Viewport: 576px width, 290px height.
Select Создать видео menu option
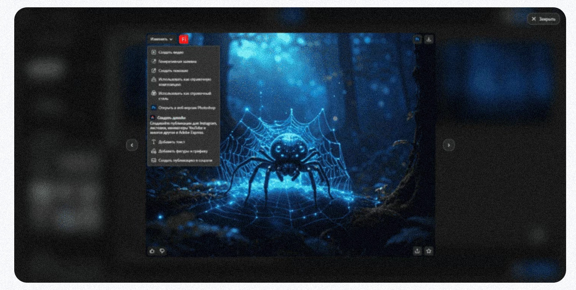[171, 52]
